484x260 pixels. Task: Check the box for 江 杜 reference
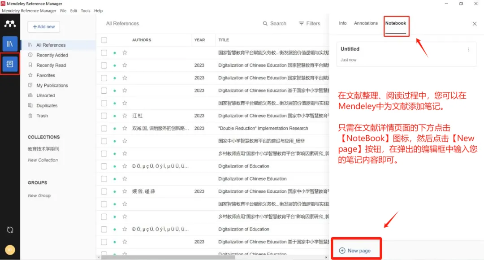(x=104, y=116)
